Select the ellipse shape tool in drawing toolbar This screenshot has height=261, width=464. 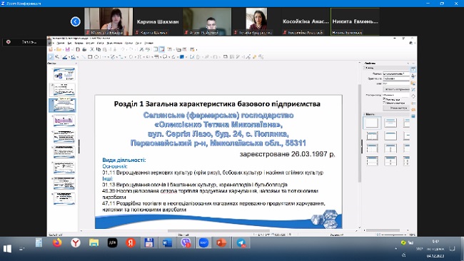[x=96, y=57]
